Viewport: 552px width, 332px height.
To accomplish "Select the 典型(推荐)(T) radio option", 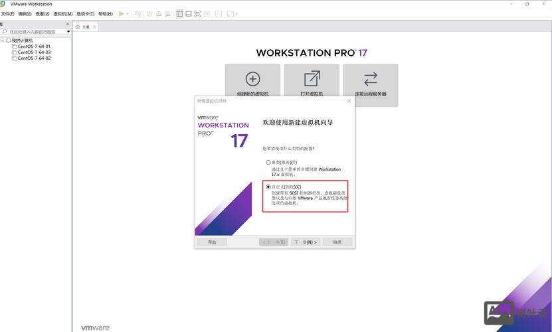I will coord(268,162).
